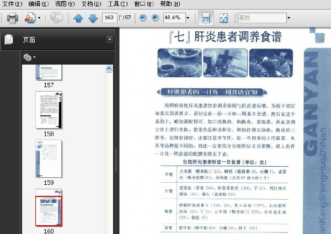Toggle scrolling page fit-width mode icon
Viewport: 331px width, 234px height.
tap(206, 18)
